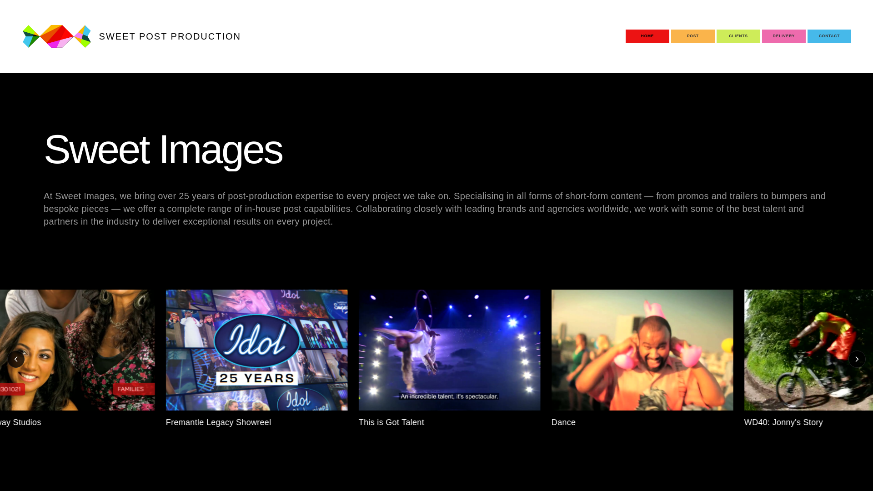Advance carousel with the right arrow
873x491 pixels.
[x=857, y=359]
